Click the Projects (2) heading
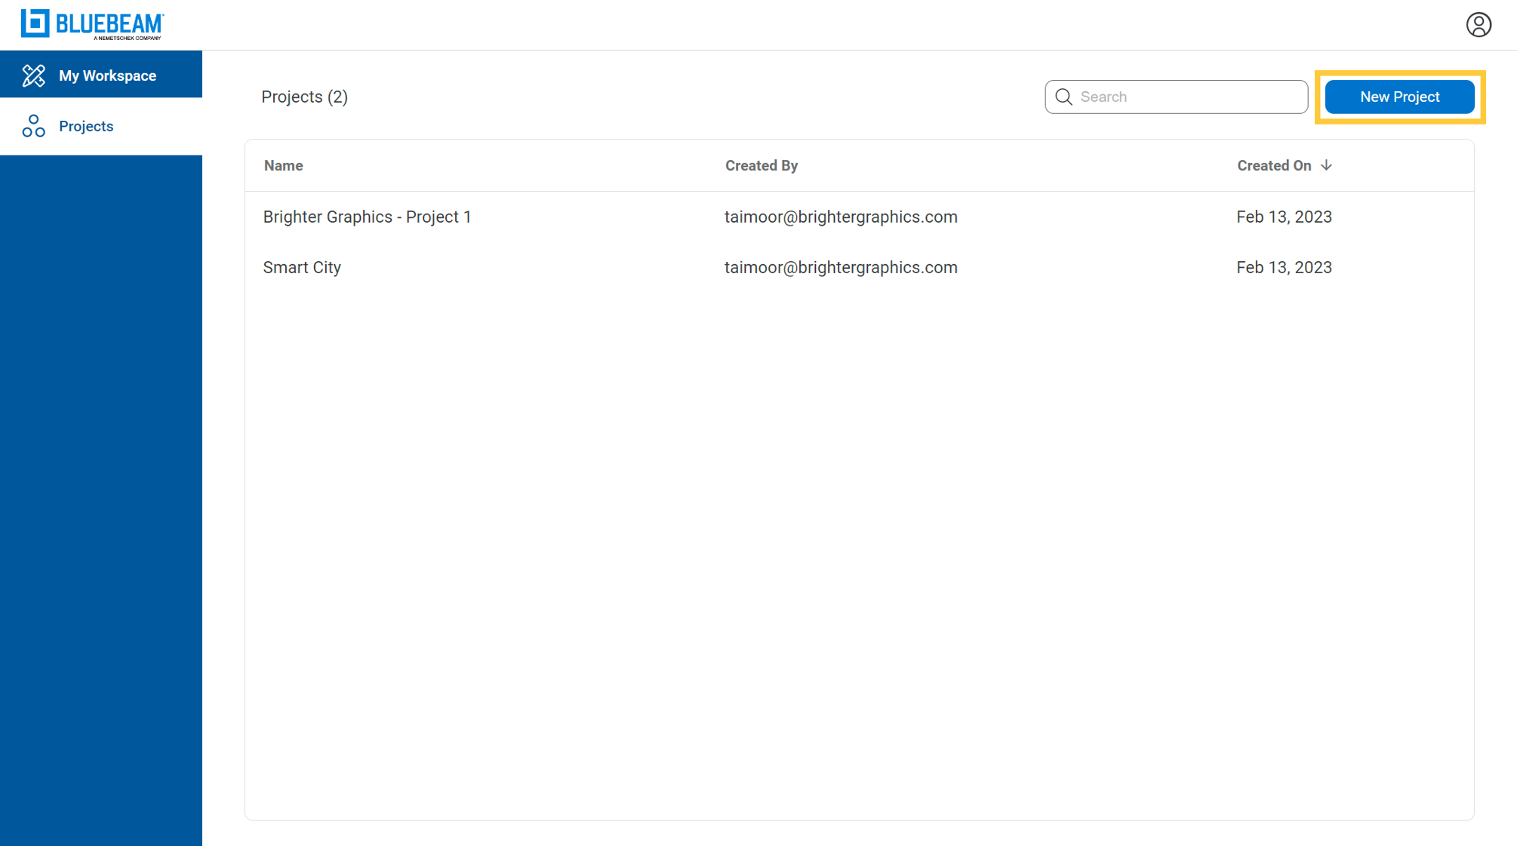The width and height of the screenshot is (1517, 846). click(304, 97)
